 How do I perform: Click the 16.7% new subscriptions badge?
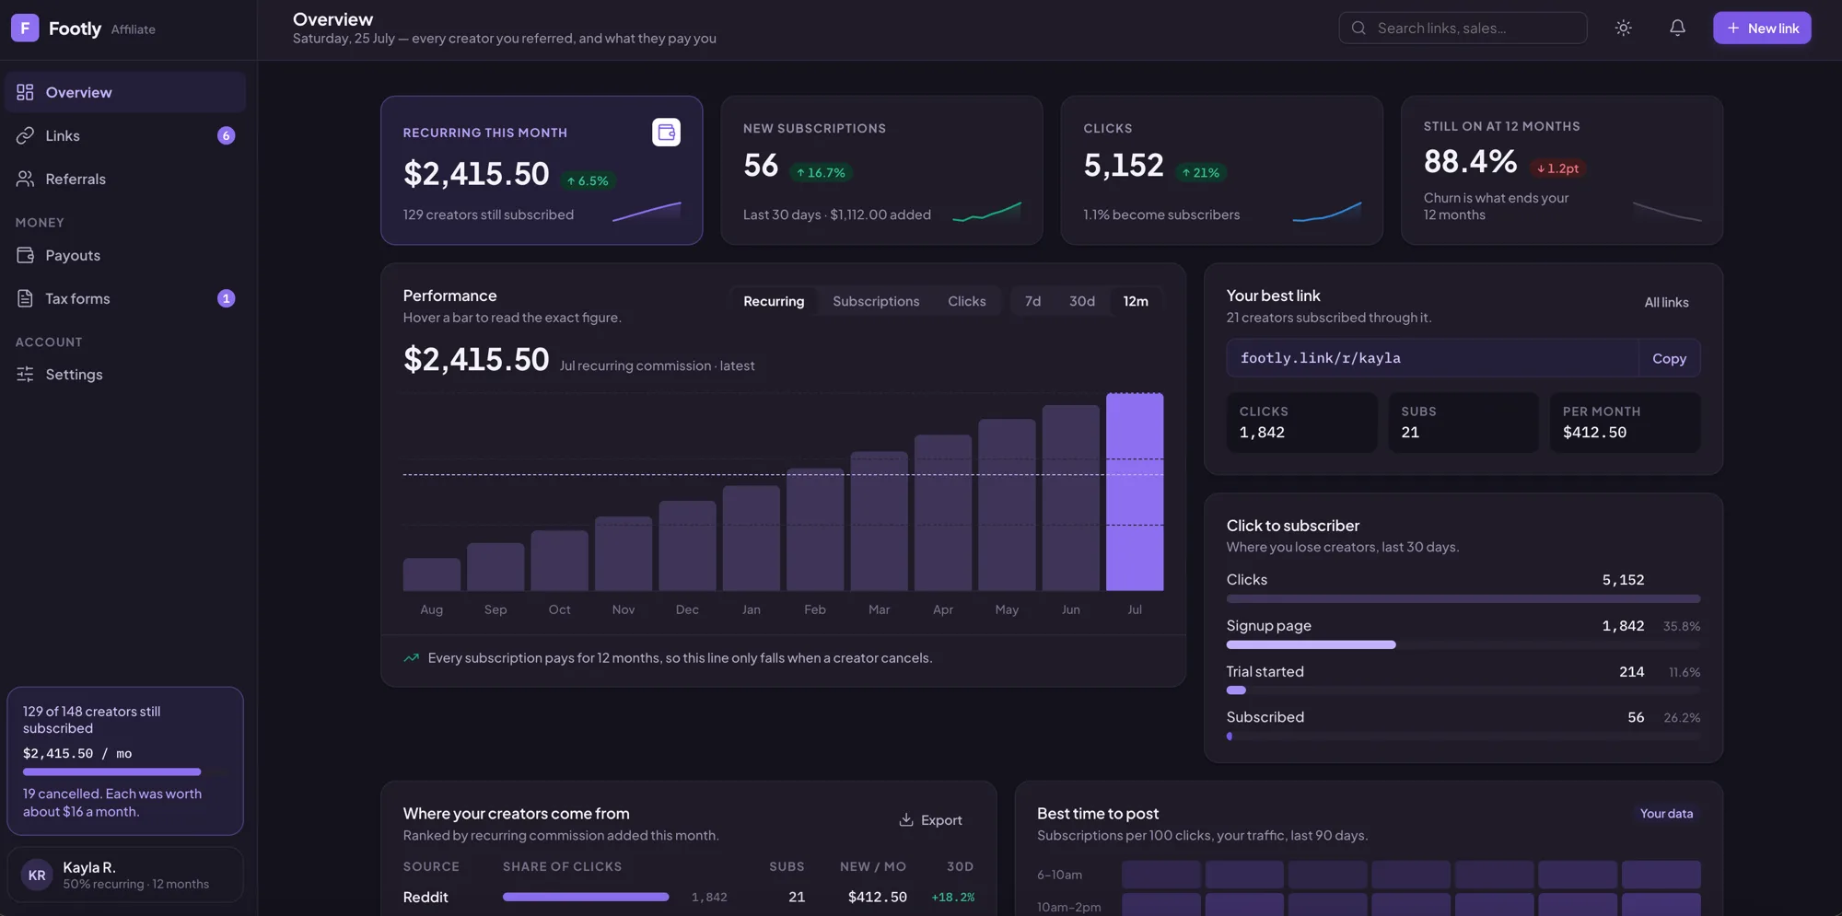pos(821,172)
